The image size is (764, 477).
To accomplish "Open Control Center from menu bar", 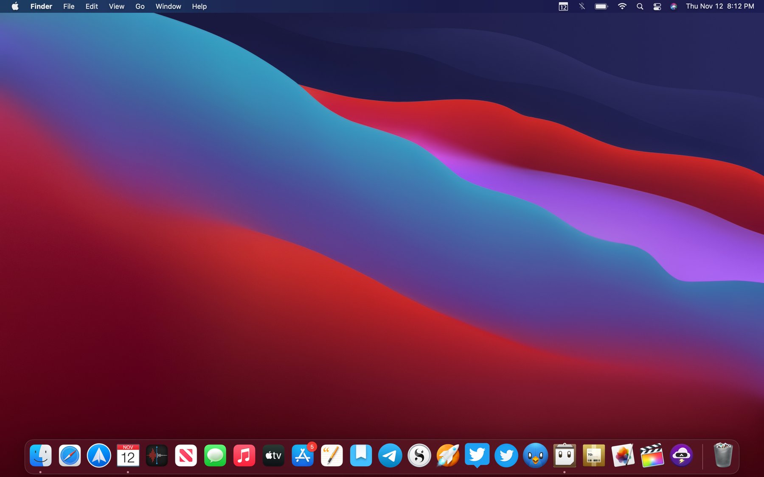I will 657,6.
